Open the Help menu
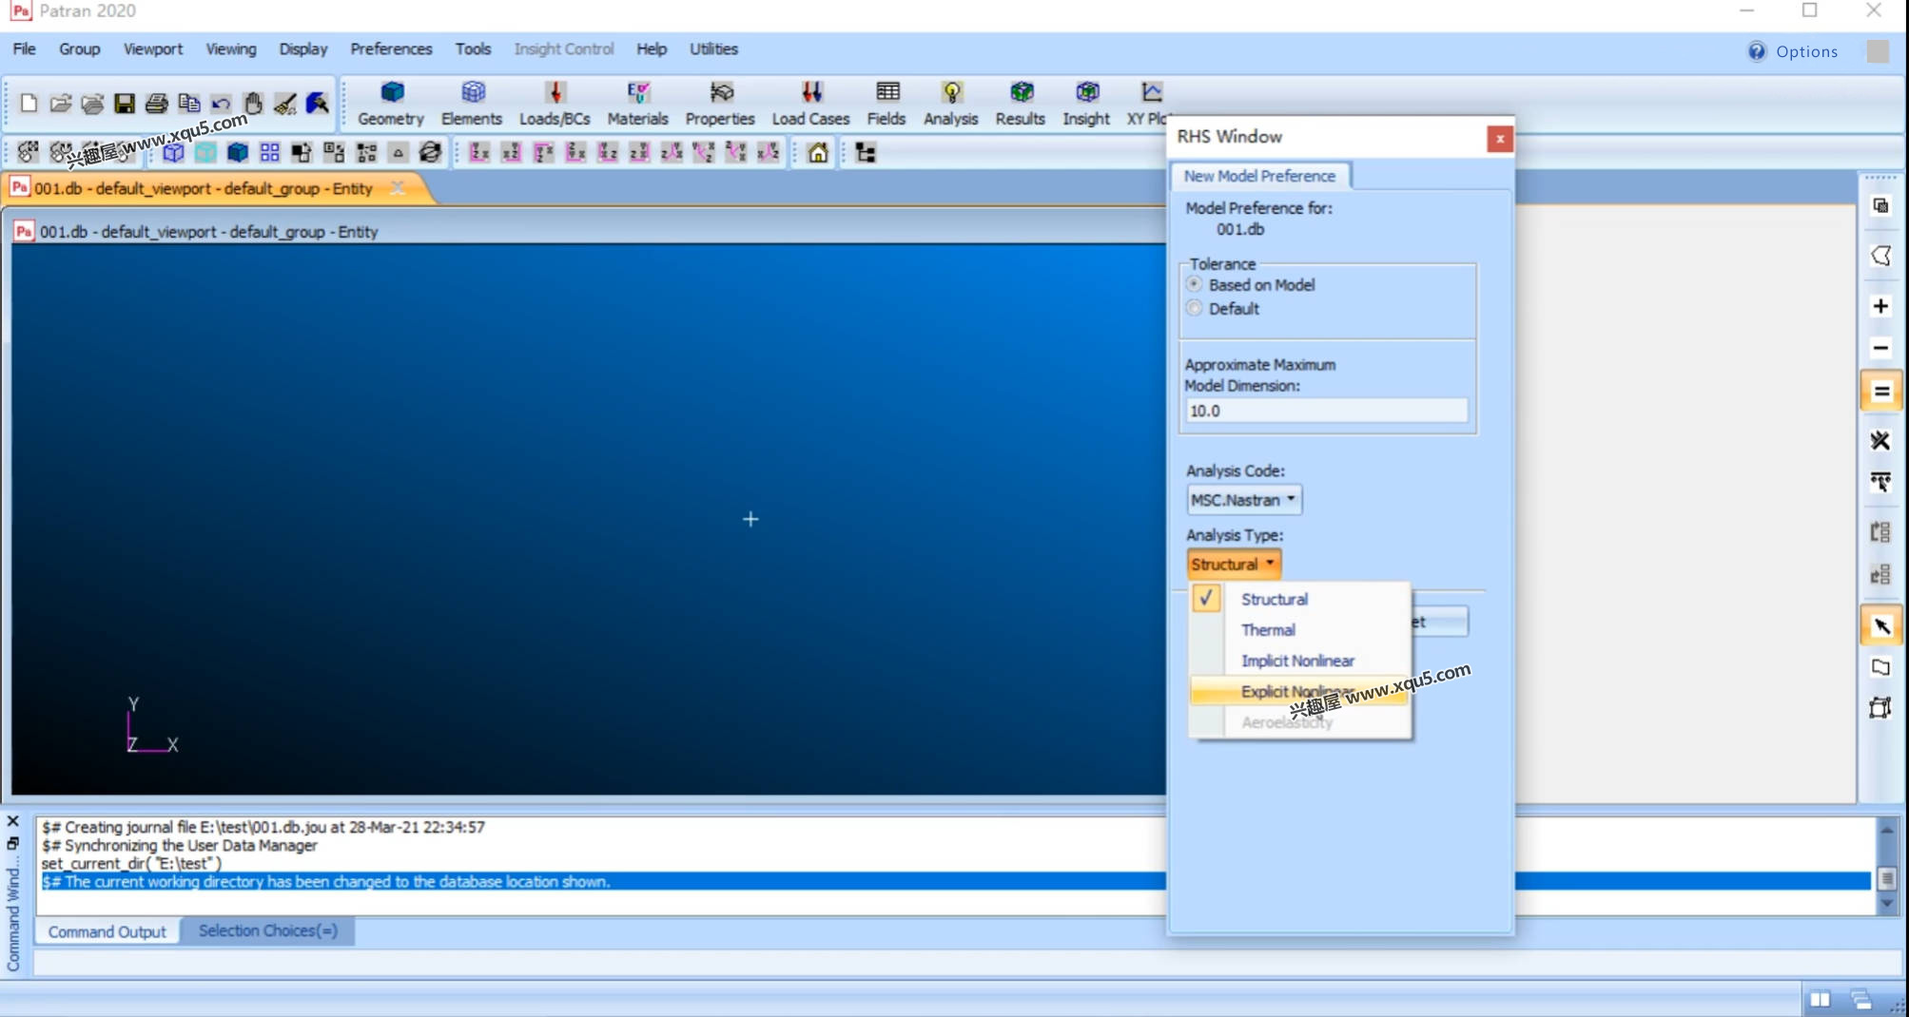 (652, 48)
